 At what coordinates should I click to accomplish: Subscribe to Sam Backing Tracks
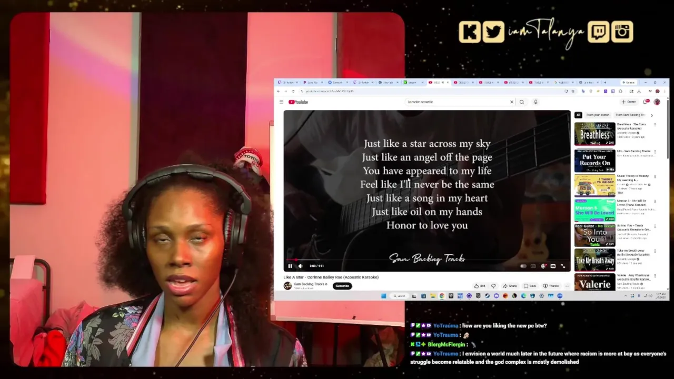coord(342,286)
